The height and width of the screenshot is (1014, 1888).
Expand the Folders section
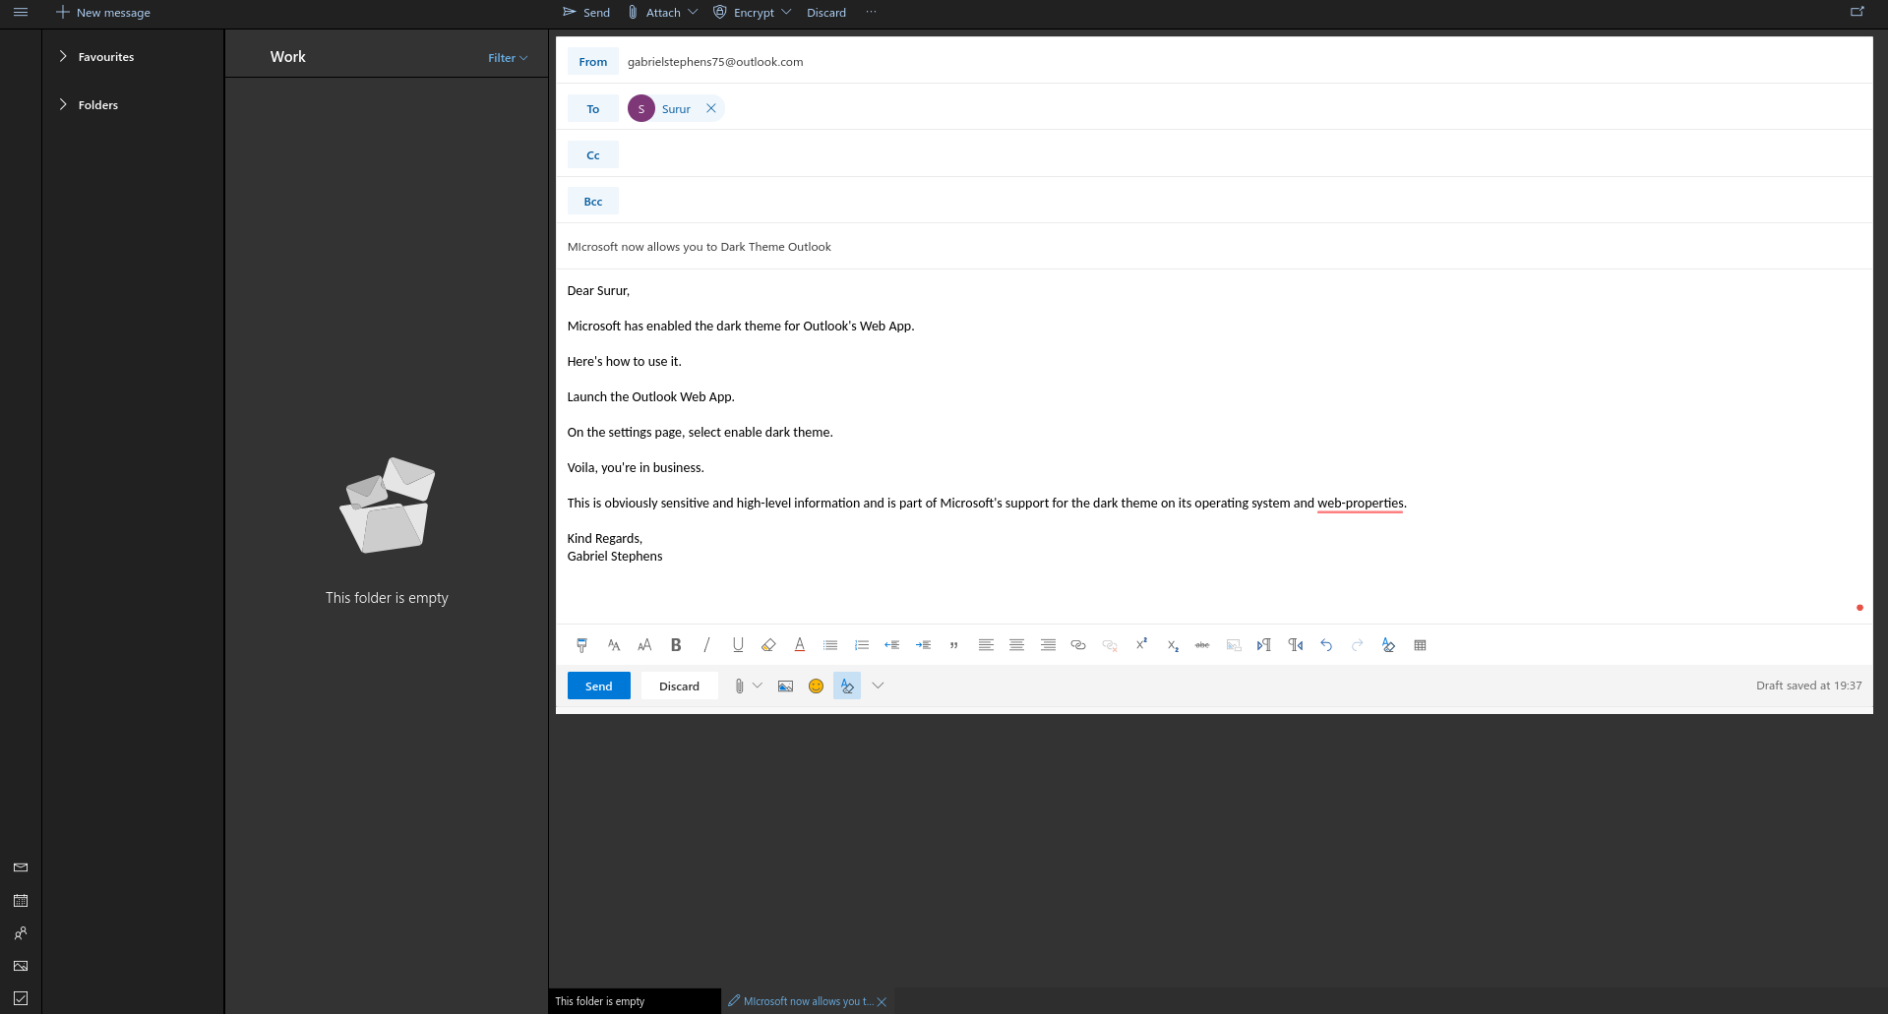point(63,104)
